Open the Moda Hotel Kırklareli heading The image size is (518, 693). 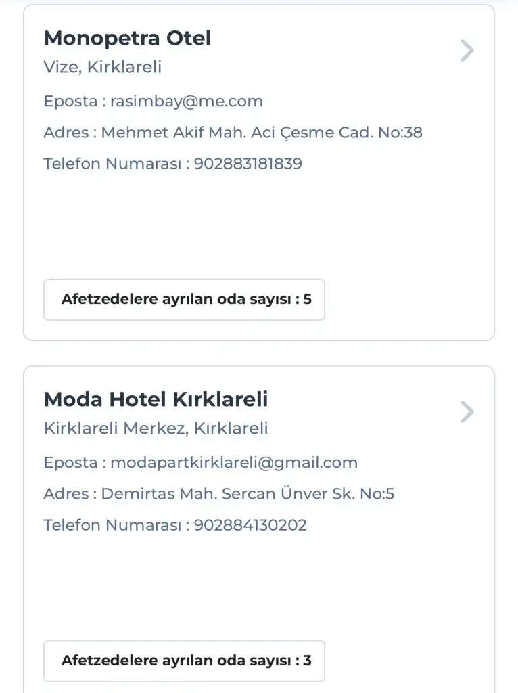pos(156,399)
